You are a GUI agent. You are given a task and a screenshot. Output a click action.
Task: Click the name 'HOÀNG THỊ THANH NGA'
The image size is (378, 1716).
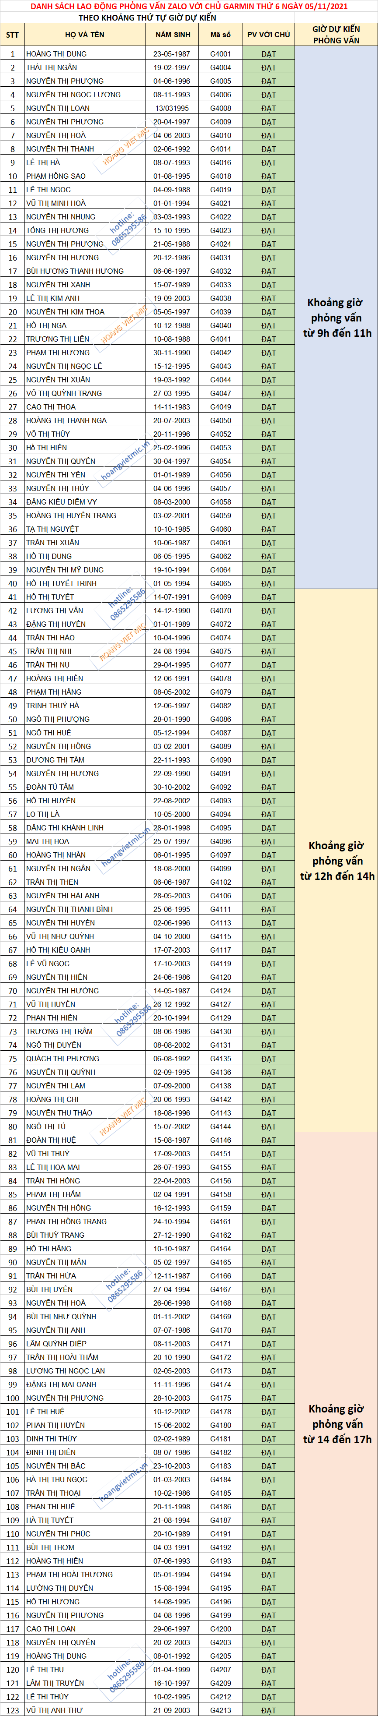(x=66, y=420)
